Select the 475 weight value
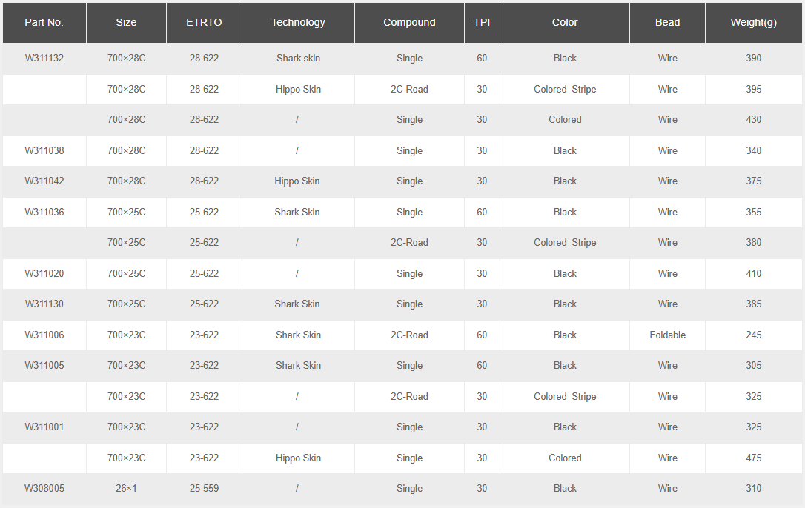This screenshot has height=508, width=805. [x=753, y=458]
